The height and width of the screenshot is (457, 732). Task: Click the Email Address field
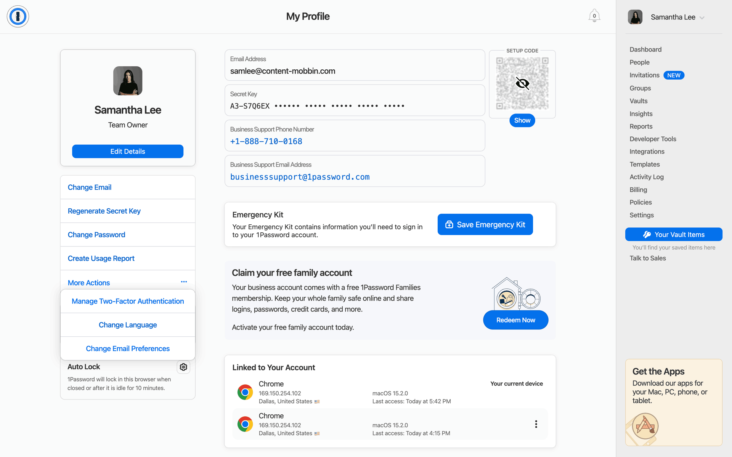point(355,65)
